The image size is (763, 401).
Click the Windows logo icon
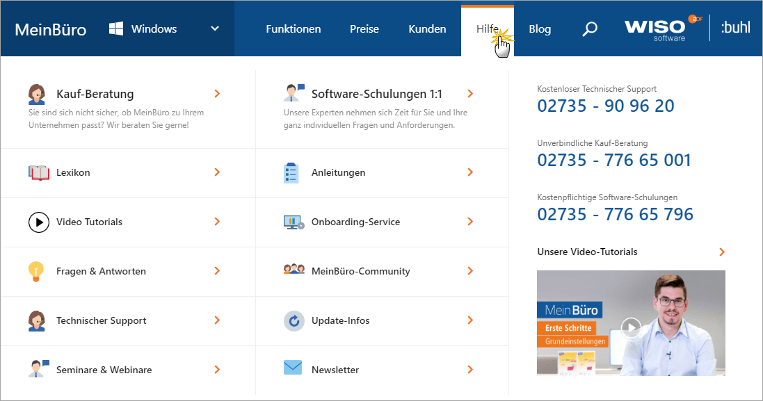click(116, 28)
